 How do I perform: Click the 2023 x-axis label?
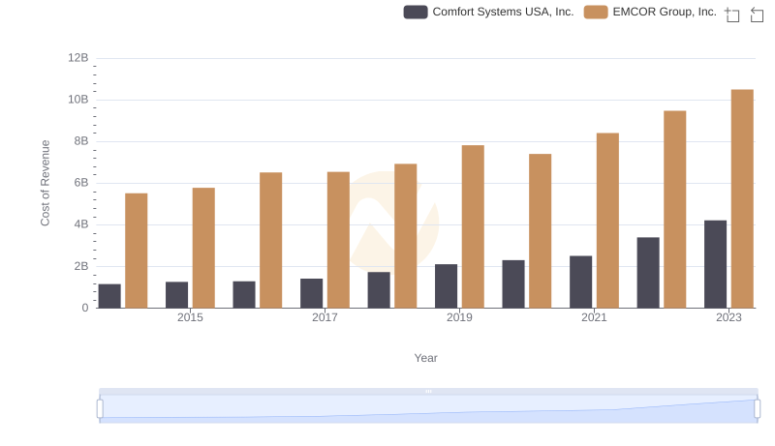[728, 317]
